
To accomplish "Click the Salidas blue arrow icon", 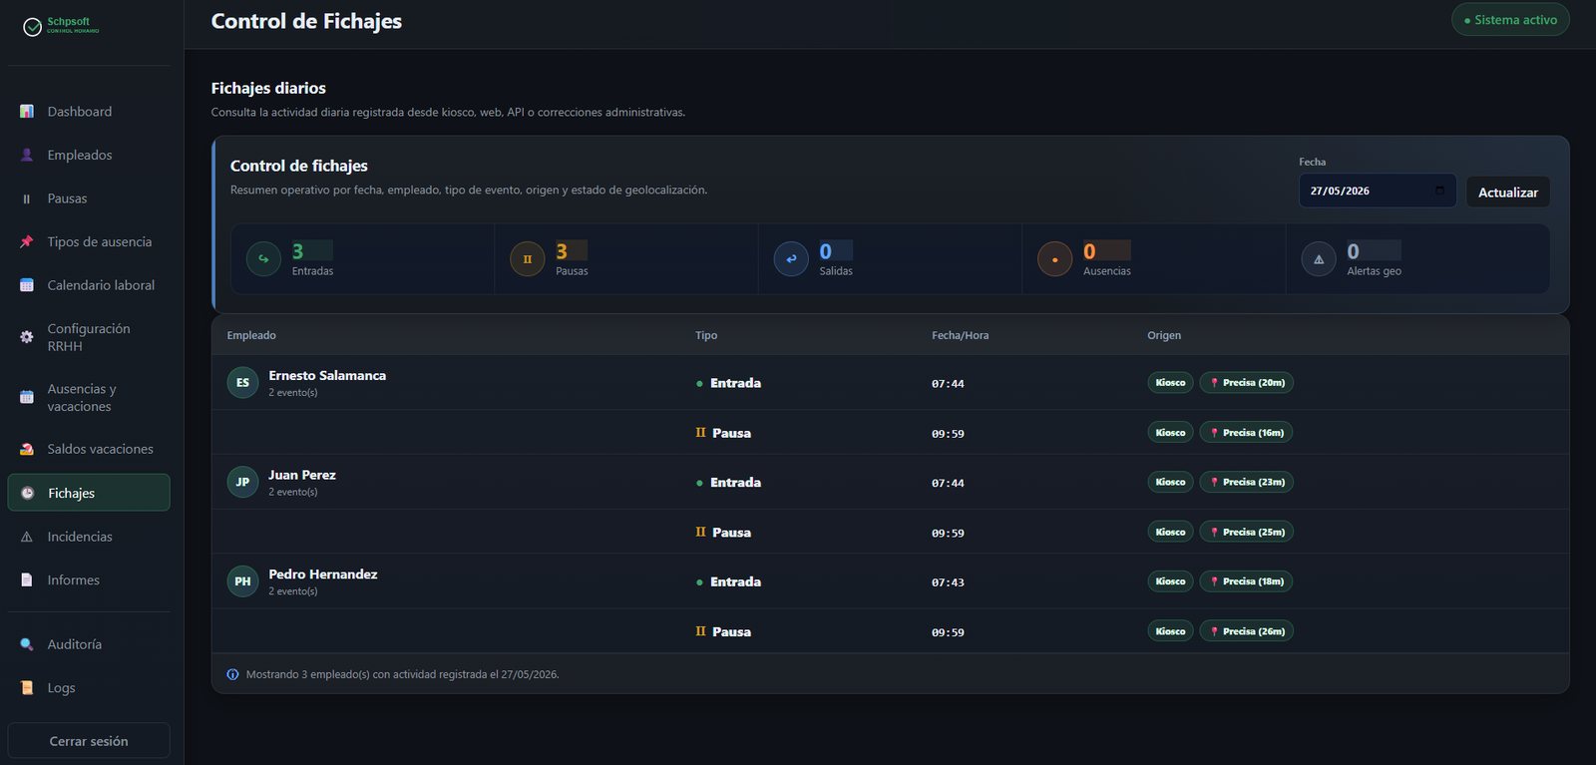I will point(791,259).
